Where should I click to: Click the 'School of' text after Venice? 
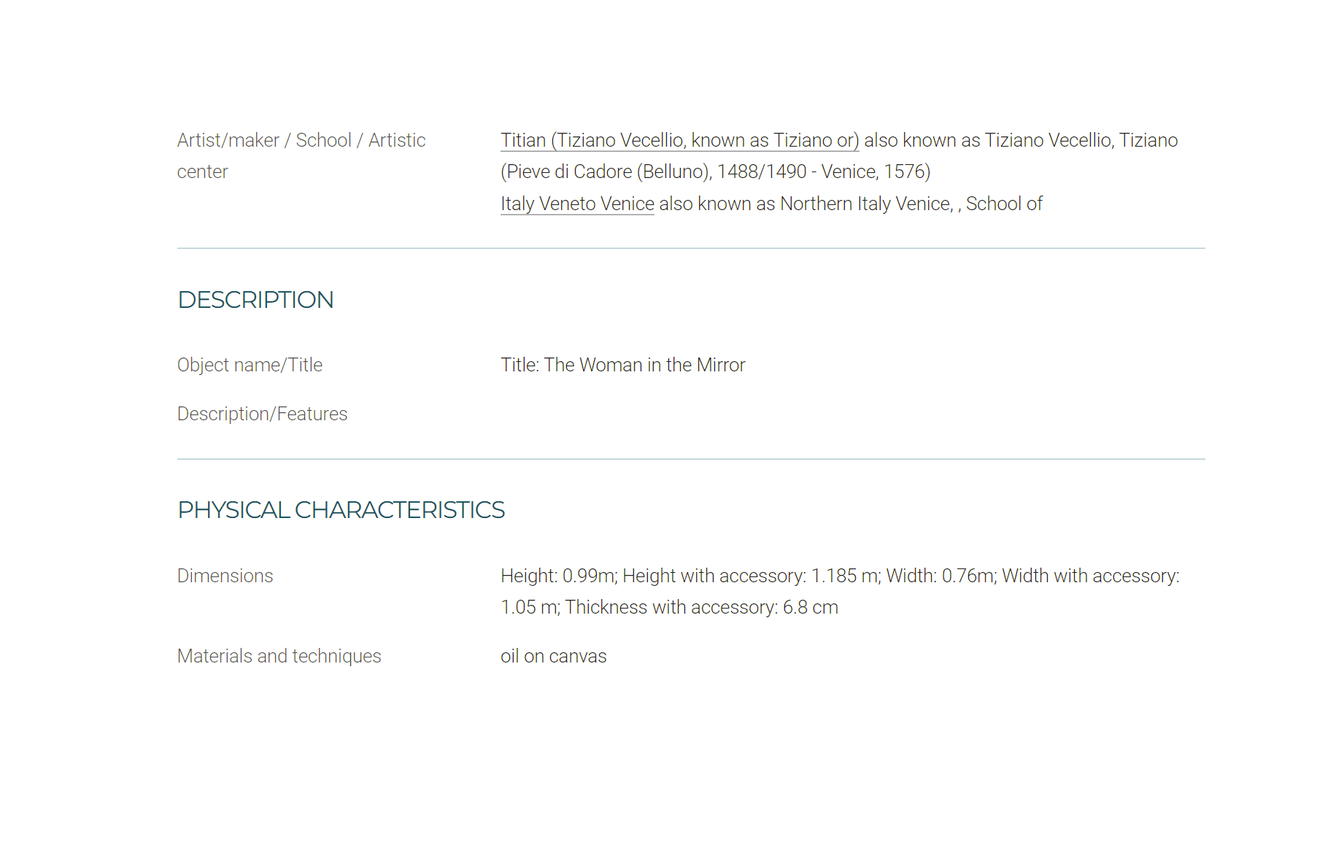click(1004, 204)
